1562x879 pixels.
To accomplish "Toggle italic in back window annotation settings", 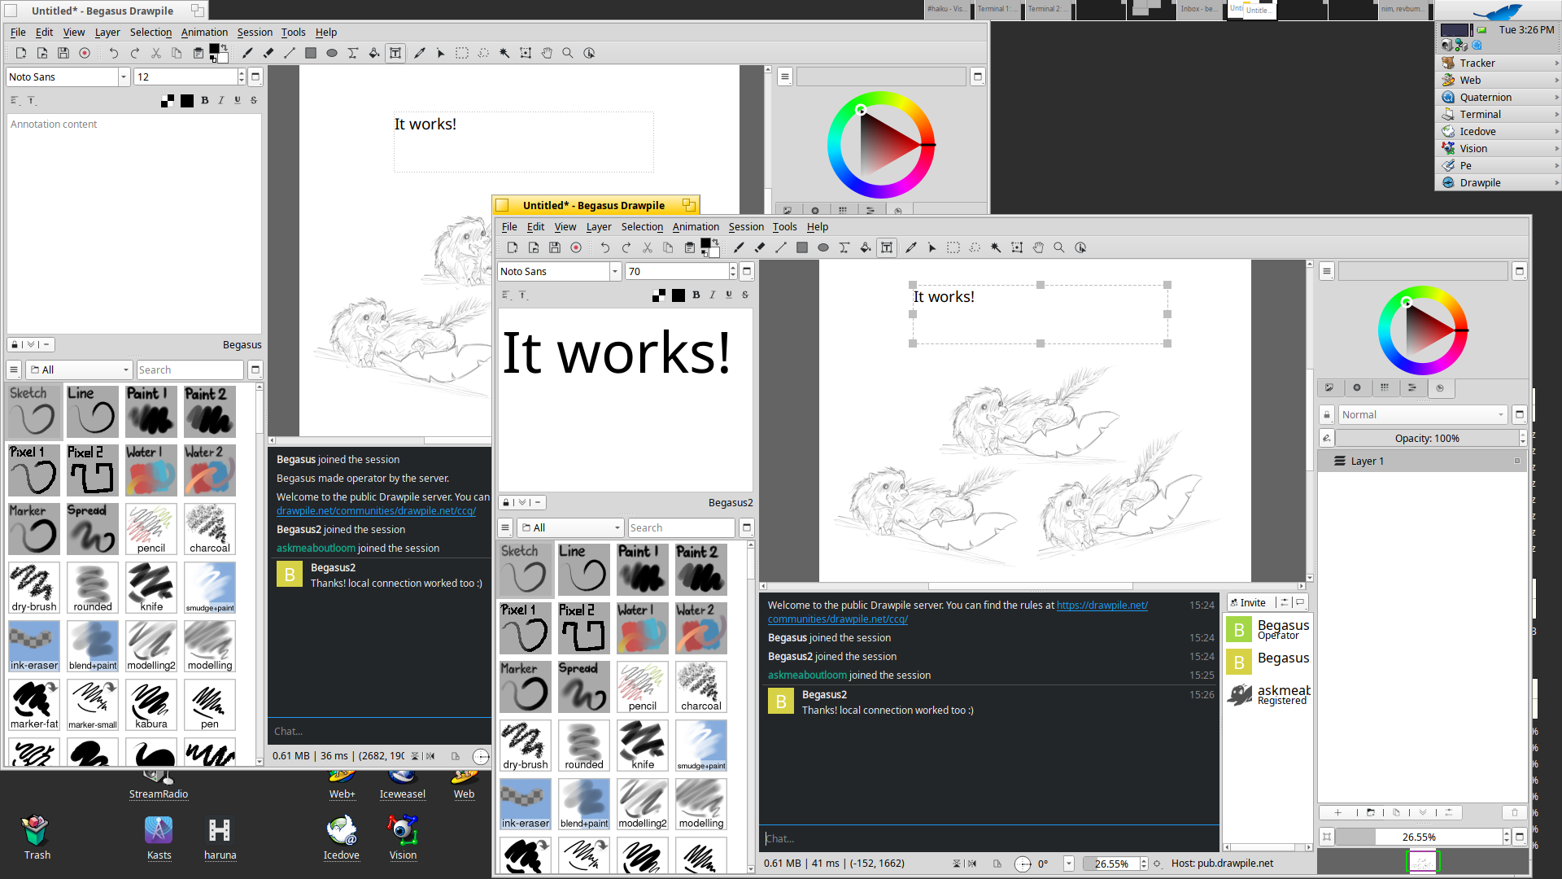I will click(220, 101).
